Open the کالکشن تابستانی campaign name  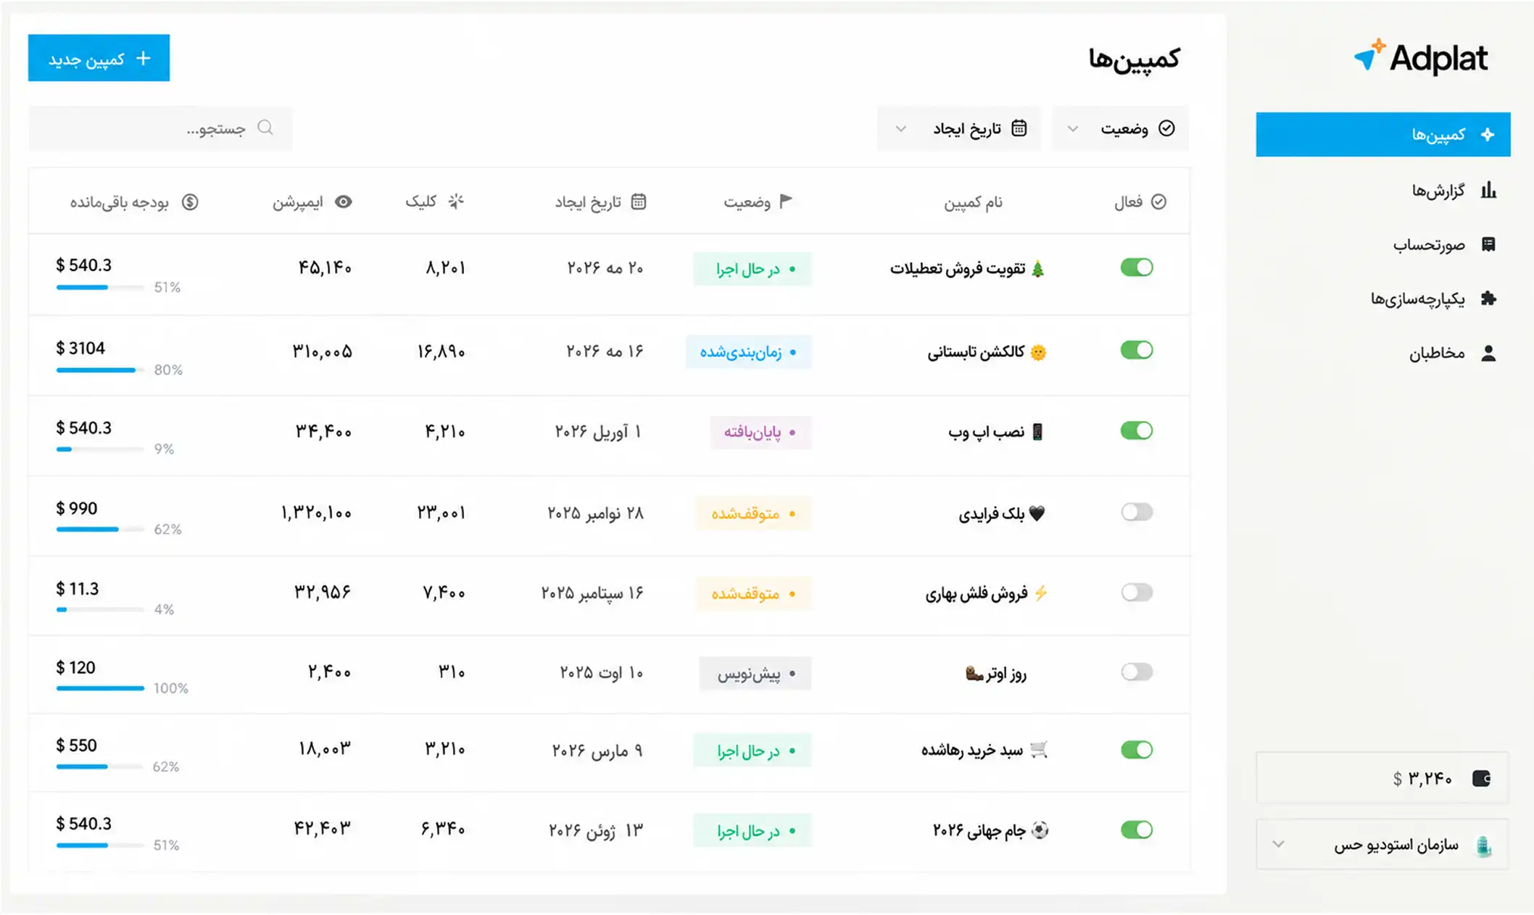tap(976, 352)
